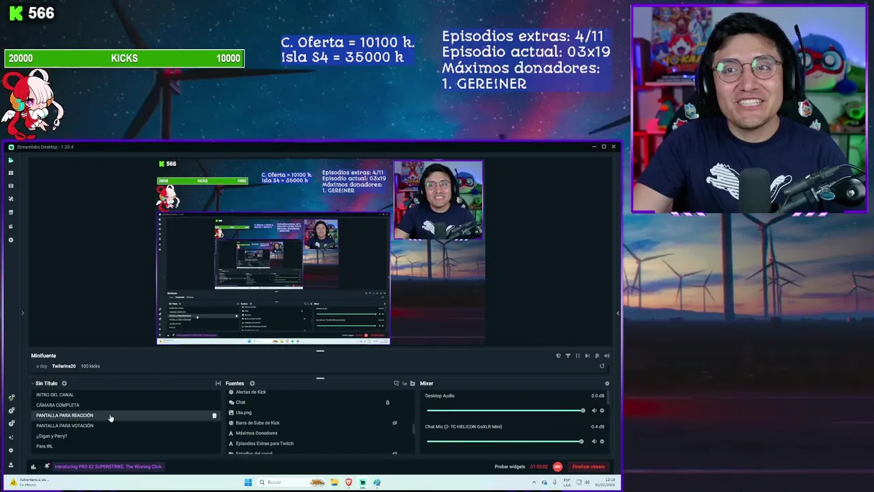Adjust the Chat Mic volume slider
Screen dimensions: 874x492
[x=505, y=441]
